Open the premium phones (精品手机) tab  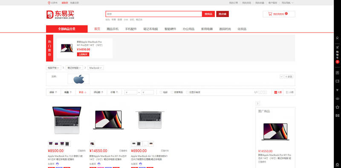(x=113, y=29)
